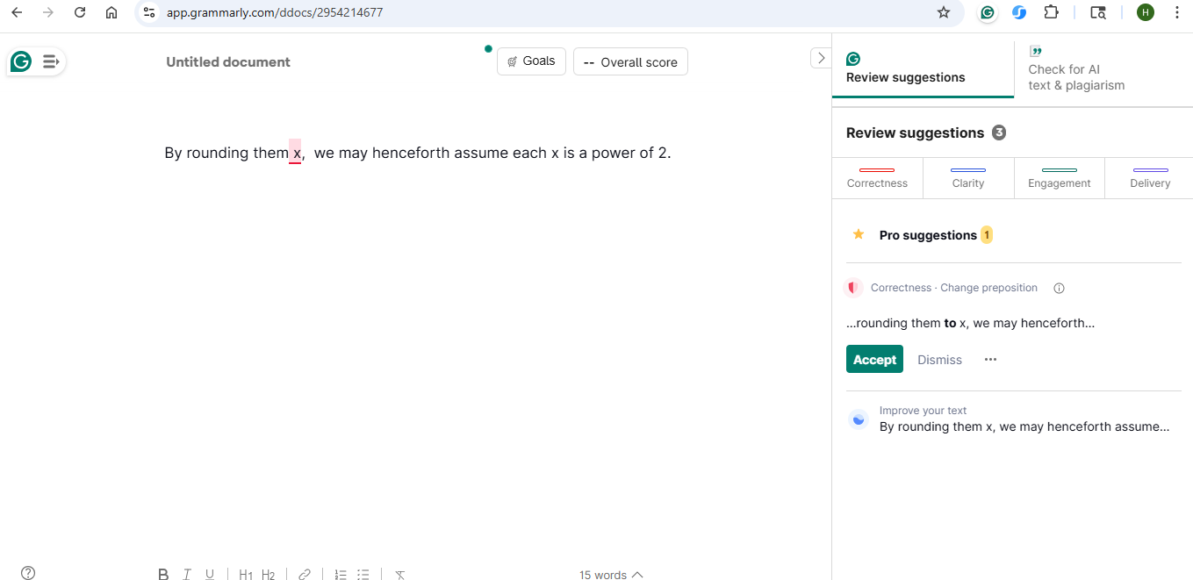Insert a hyperlink with link icon
The height and width of the screenshot is (580, 1193).
tap(305, 575)
